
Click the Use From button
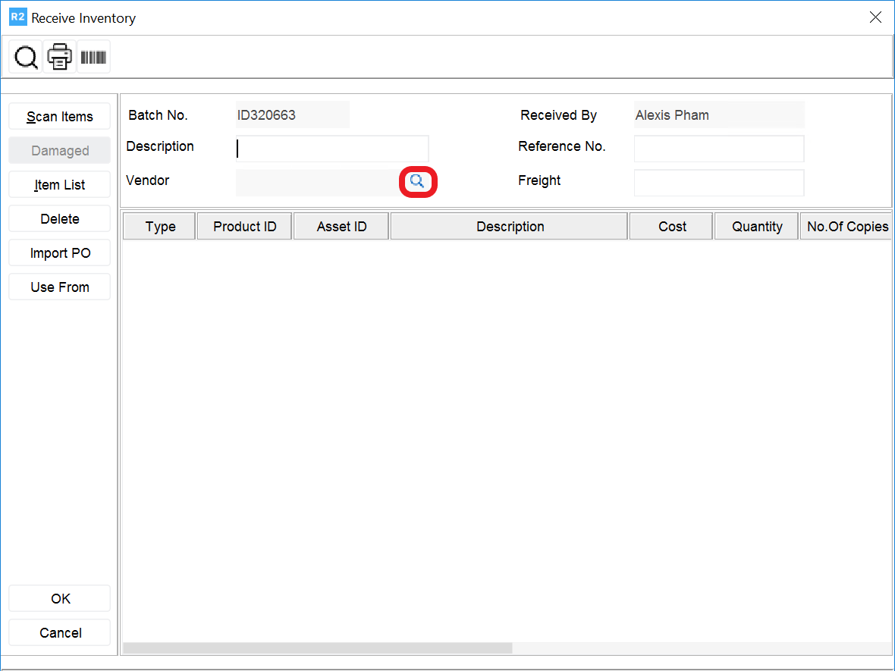[60, 287]
